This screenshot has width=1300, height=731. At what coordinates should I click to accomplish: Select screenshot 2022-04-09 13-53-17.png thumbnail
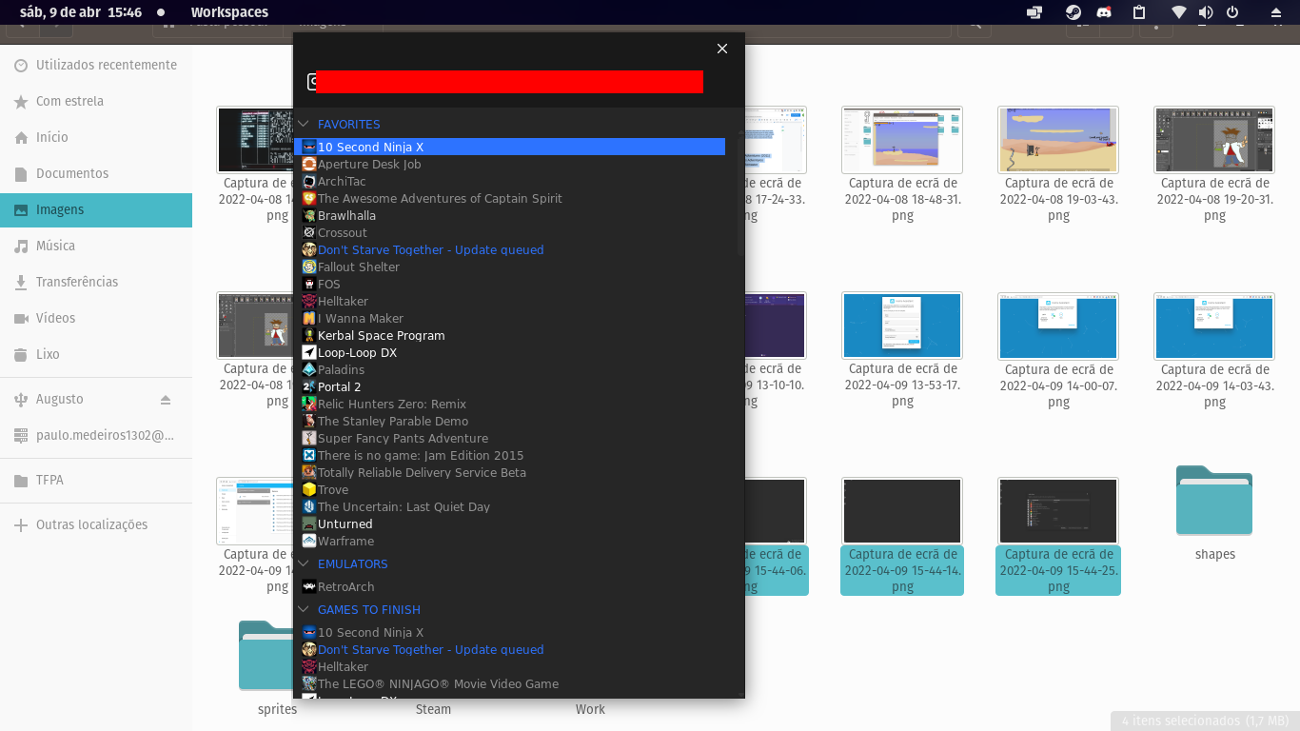click(x=902, y=326)
